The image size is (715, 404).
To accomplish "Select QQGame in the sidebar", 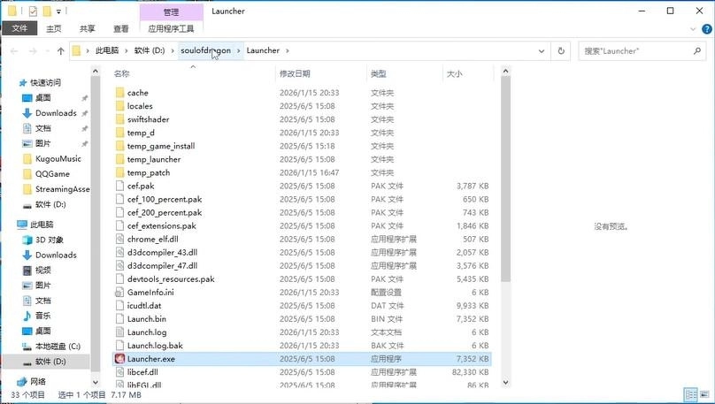I will pos(52,174).
